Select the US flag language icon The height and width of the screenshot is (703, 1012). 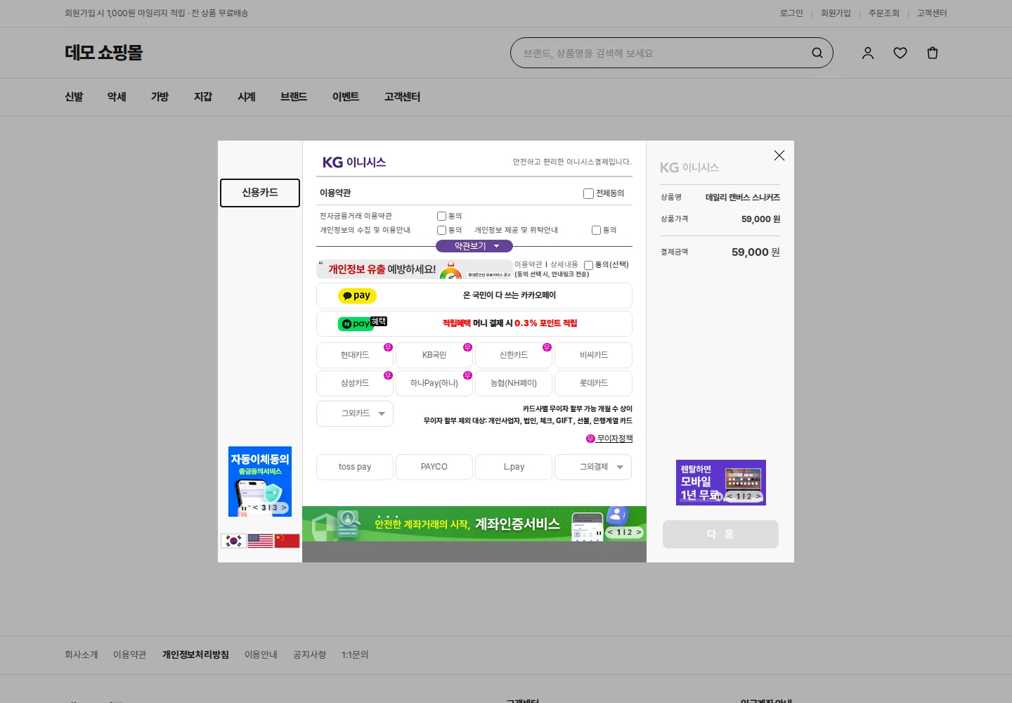click(x=261, y=541)
